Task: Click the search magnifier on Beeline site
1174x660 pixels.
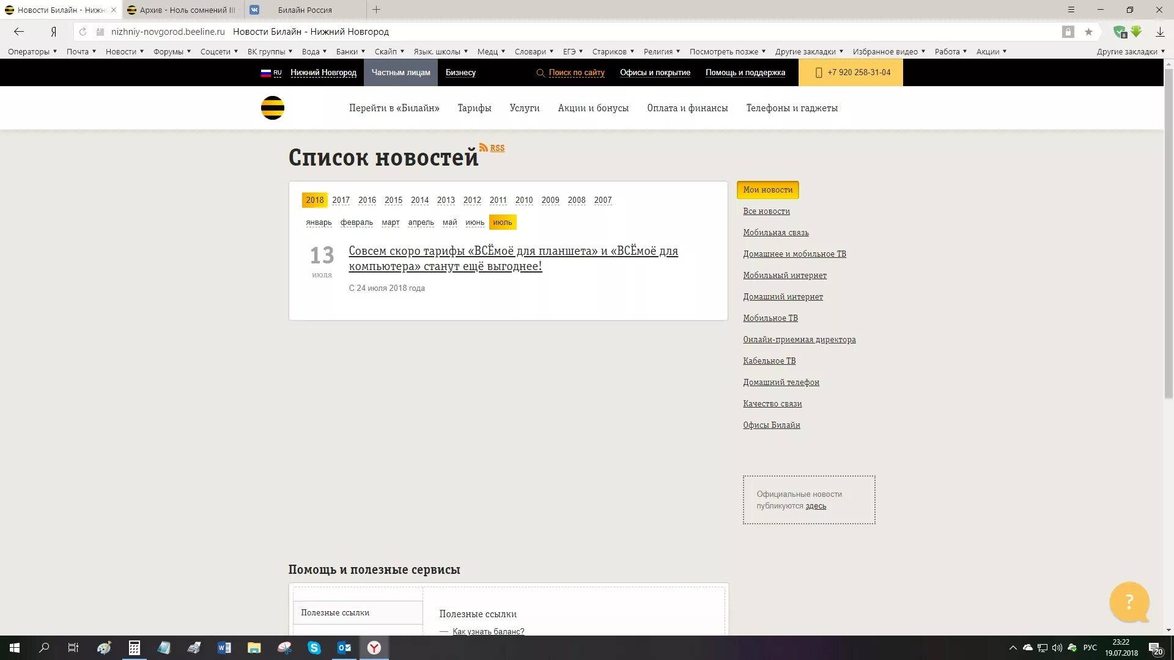Action: (540, 73)
